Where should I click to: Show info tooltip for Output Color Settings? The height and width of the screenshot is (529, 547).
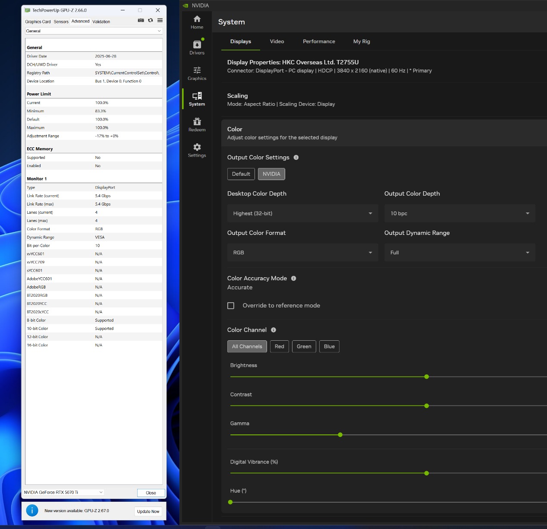[296, 158]
